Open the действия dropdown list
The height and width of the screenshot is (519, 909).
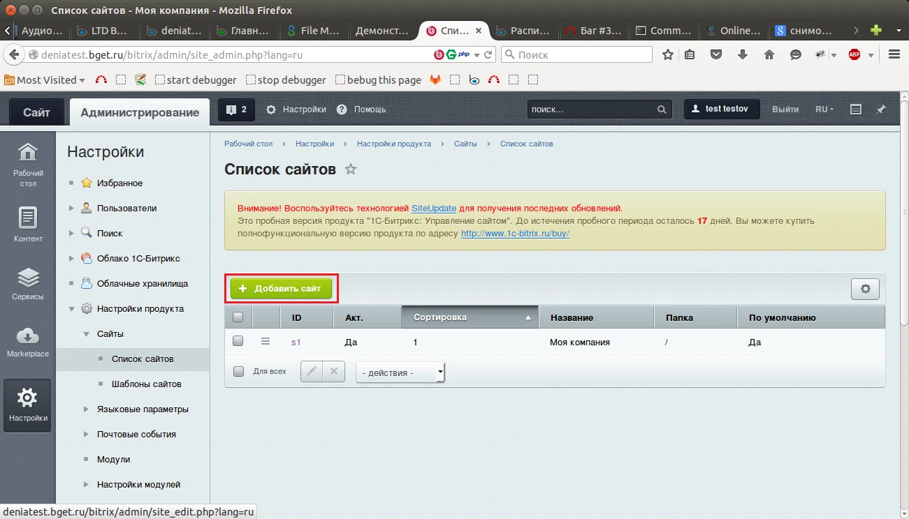(x=400, y=373)
